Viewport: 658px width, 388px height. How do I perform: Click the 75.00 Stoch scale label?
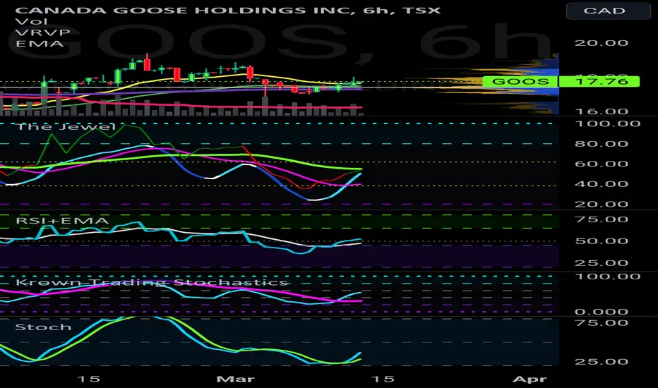[602, 322]
